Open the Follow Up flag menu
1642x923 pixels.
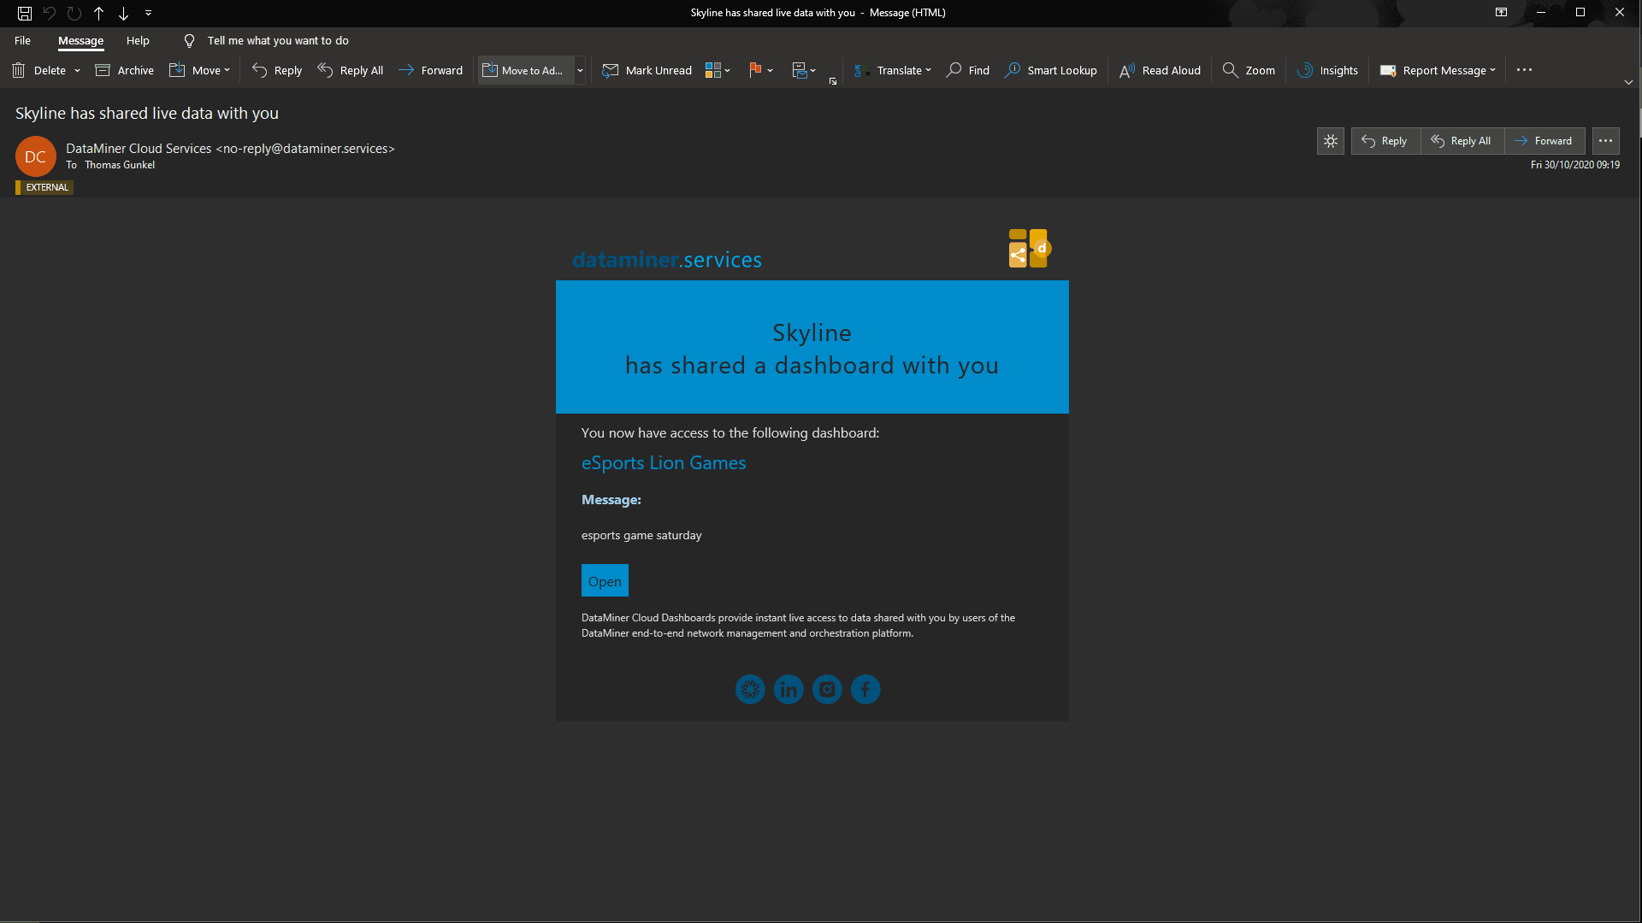(x=760, y=70)
